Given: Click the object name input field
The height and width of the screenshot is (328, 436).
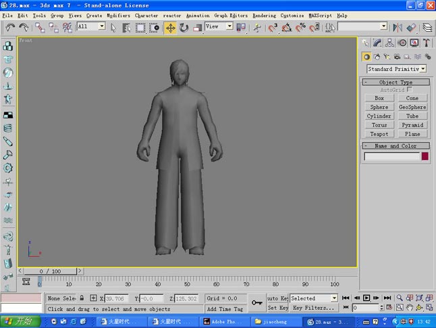Looking at the screenshot, I should [391, 156].
